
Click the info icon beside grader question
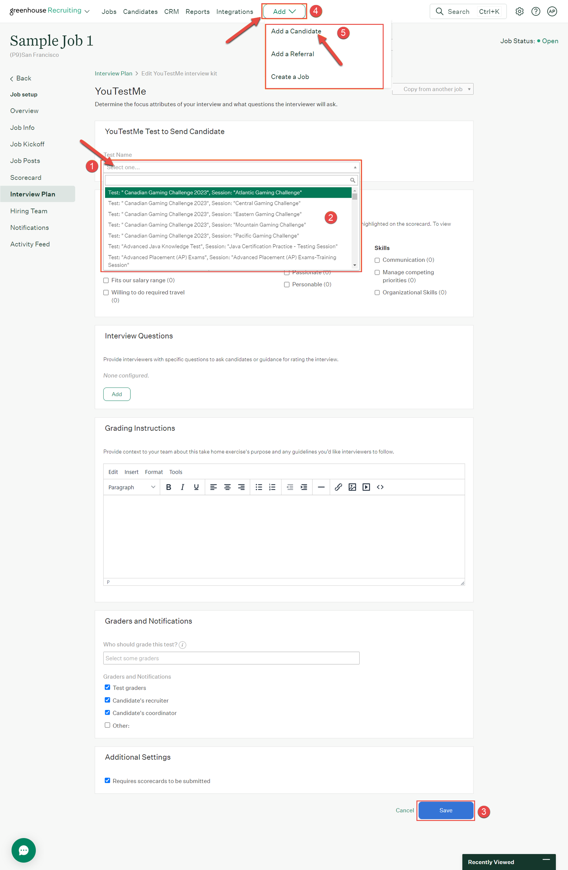[x=182, y=645]
